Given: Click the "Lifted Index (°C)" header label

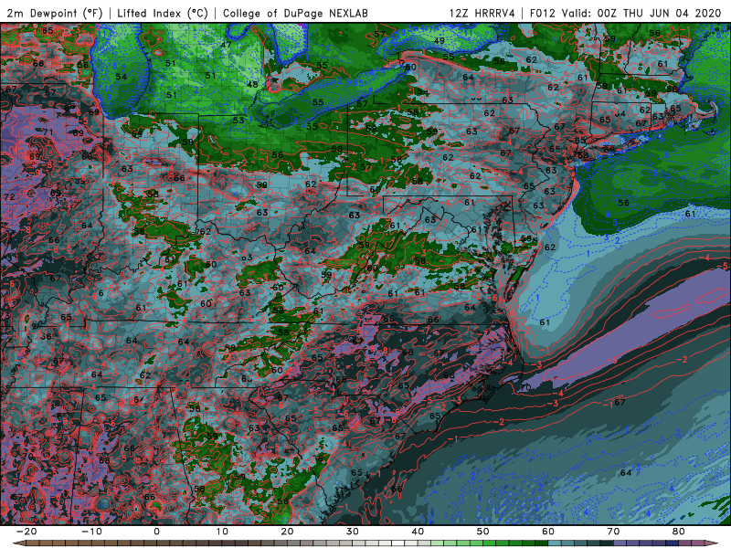Looking at the screenshot, I should [163, 13].
